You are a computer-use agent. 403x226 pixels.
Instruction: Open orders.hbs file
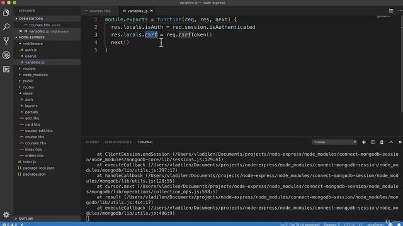point(34,156)
